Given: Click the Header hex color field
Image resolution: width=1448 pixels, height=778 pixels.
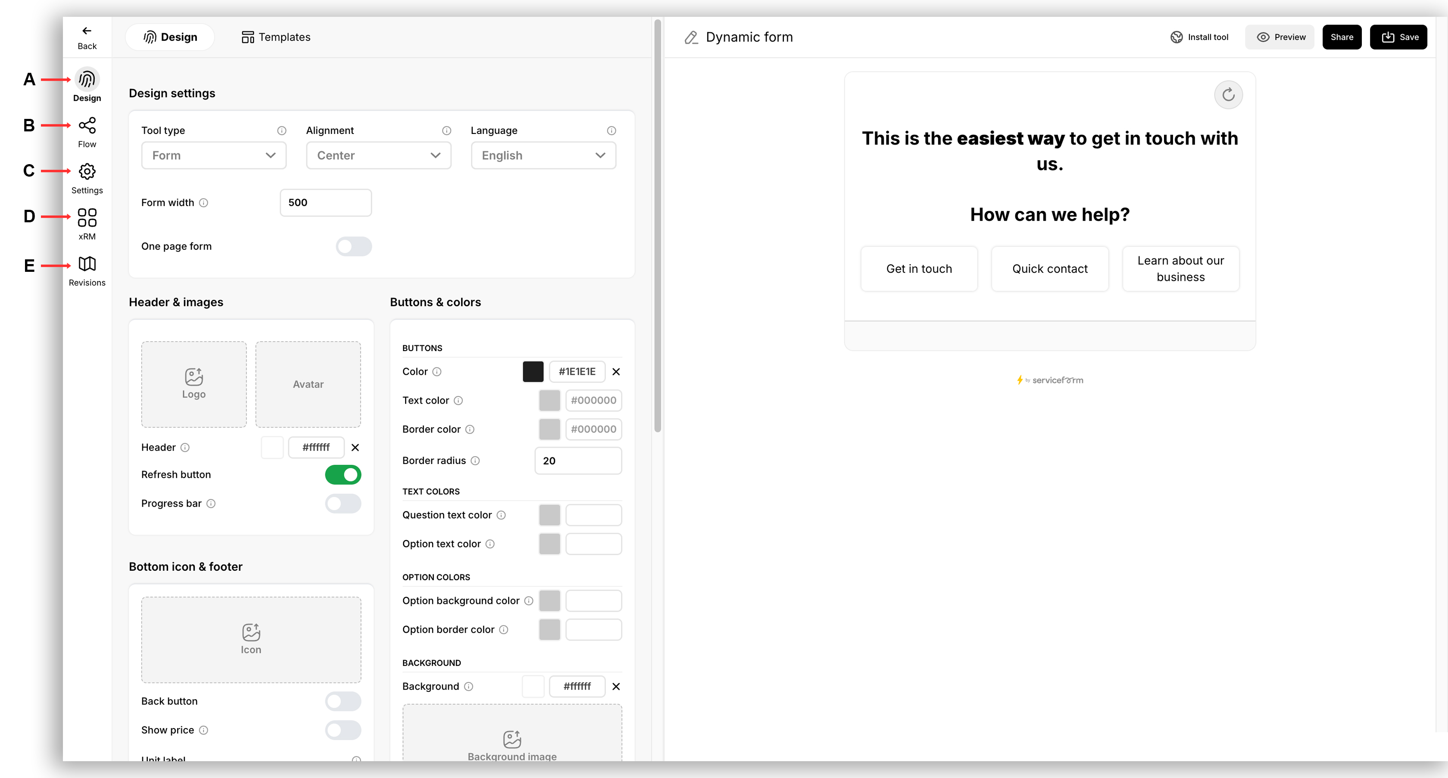Looking at the screenshot, I should (x=316, y=448).
